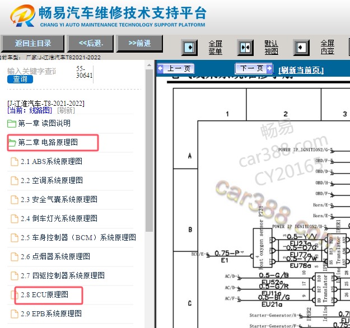Click document icon beside 2.2 空调系统原理图
The height and width of the screenshot is (328, 350).
point(15,180)
